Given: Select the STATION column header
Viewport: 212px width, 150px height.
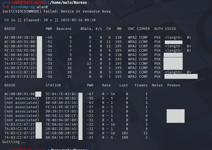Looking at the screenshot, I should tap(53, 85).
